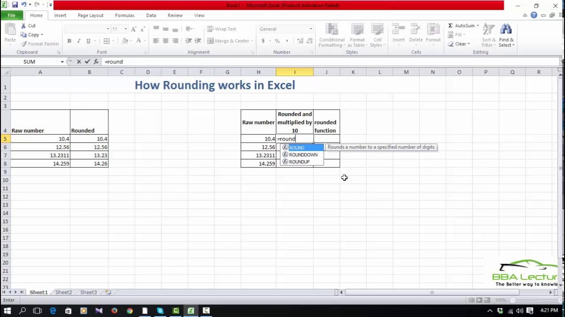The image size is (565, 317).
Task: Open the Font Size dropdown
Action: [125, 29]
